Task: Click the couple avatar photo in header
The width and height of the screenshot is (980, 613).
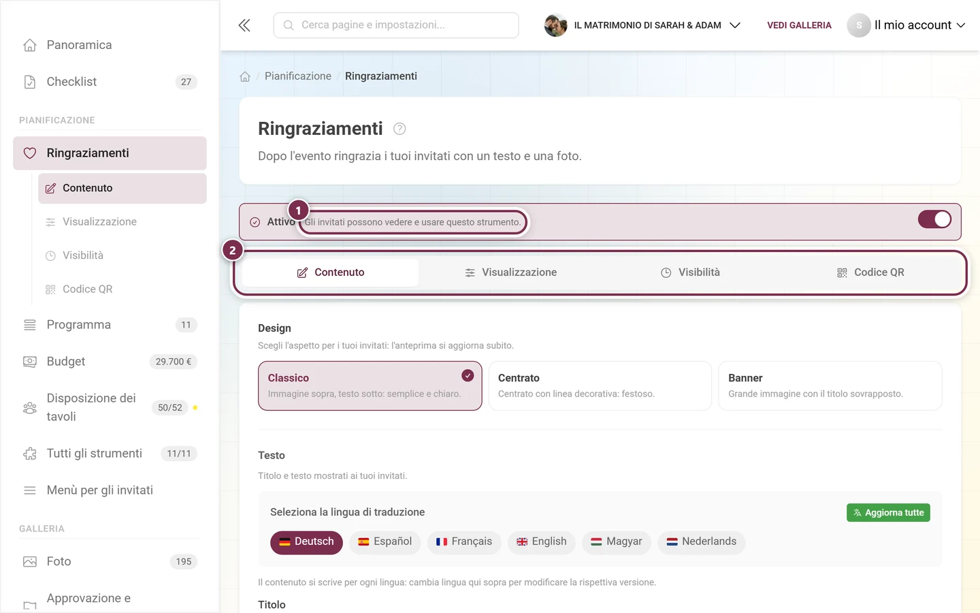Action: tap(555, 25)
